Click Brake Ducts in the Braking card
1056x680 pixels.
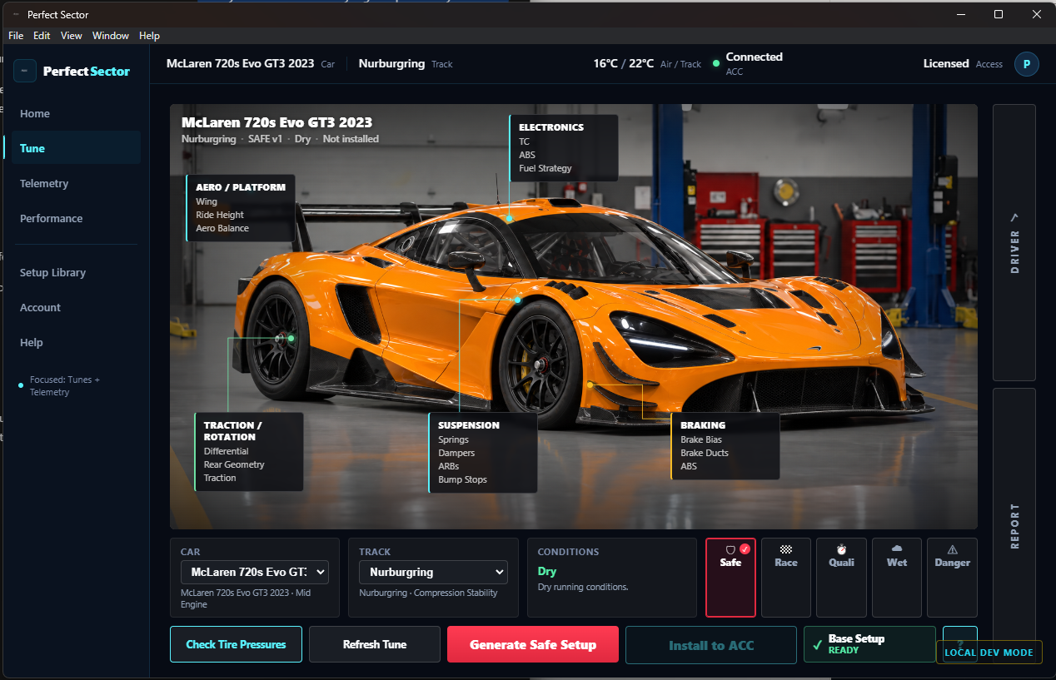click(x=705, y=453)
